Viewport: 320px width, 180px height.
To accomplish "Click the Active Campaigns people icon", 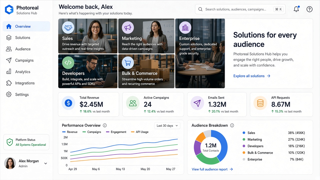I will (133, 103).
